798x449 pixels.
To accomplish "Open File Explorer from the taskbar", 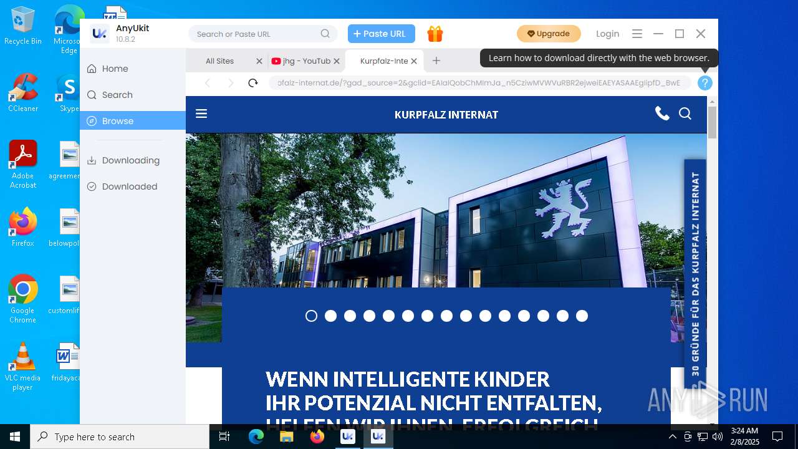I will coord(287,437).
